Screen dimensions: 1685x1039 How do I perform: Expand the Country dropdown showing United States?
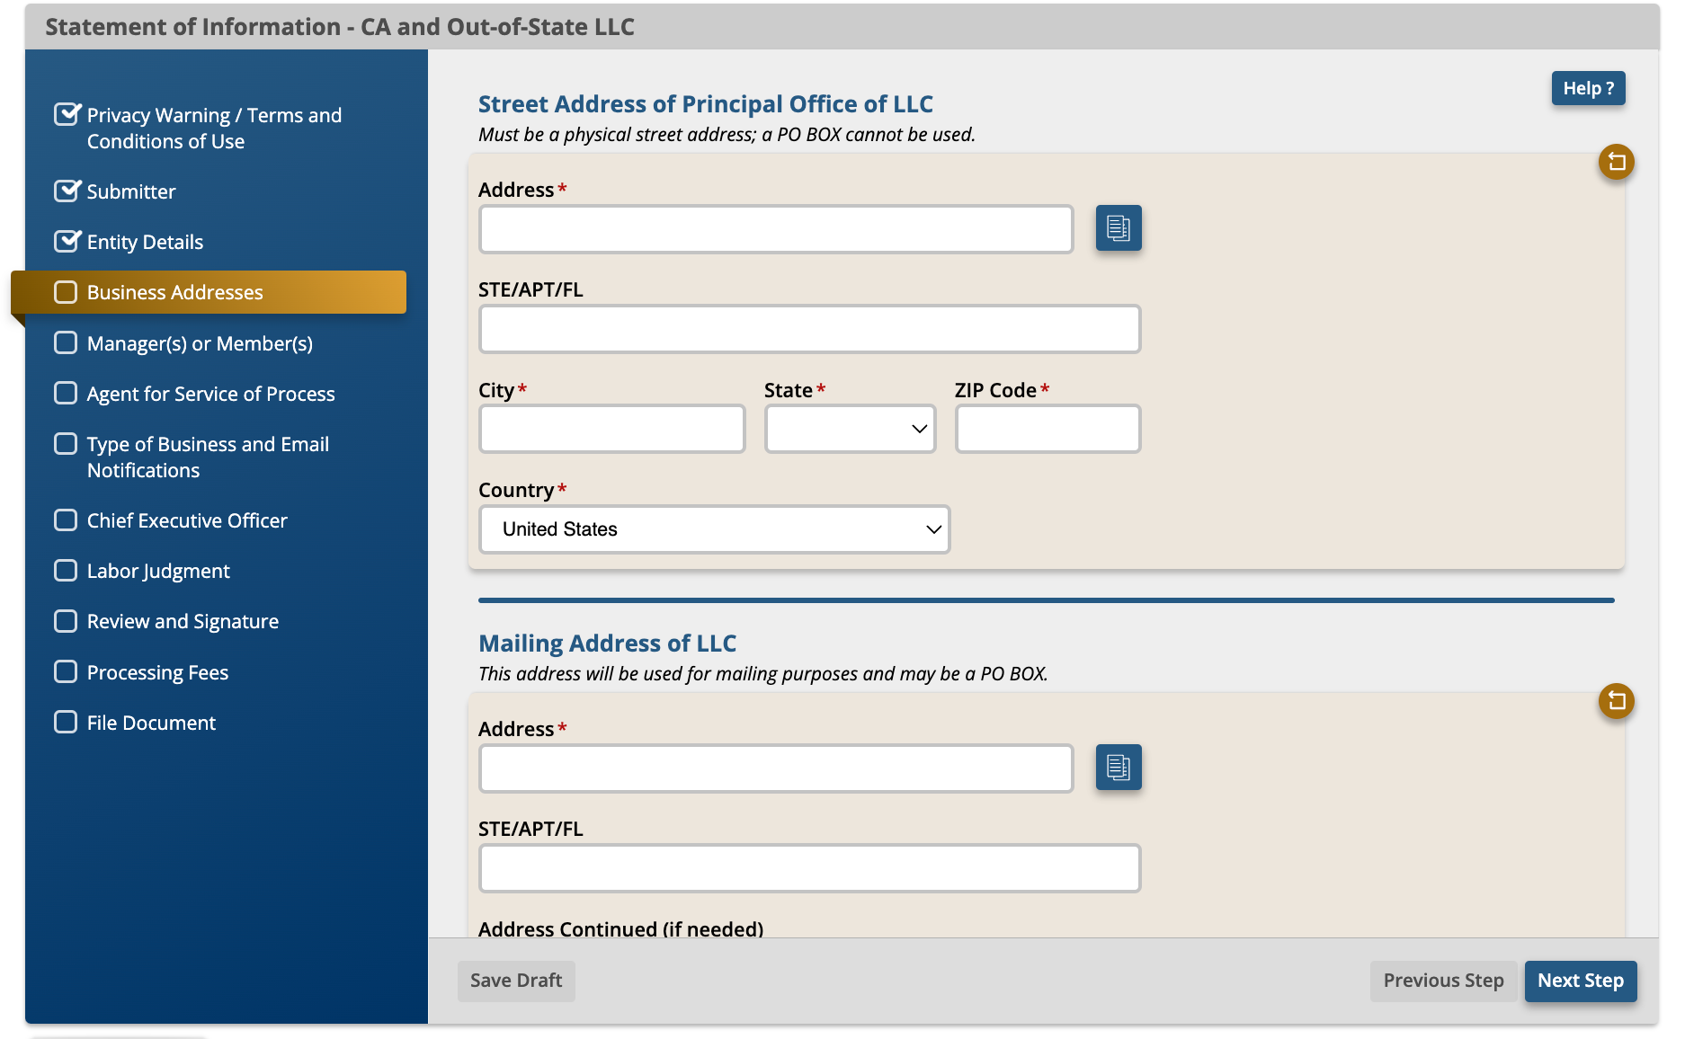coord(714,529)
